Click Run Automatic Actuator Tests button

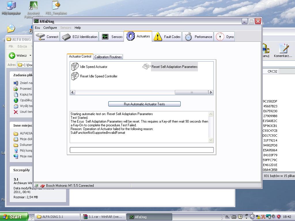point(144,104)
